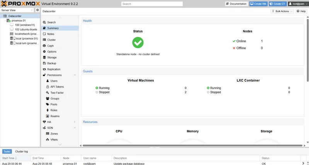Click the Options gear icon in sidebar
The image size is (309, 165).
[44, 52]
